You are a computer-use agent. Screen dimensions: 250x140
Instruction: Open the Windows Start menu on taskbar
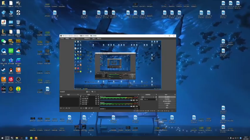pyautogui.click(x=2, y=138)
